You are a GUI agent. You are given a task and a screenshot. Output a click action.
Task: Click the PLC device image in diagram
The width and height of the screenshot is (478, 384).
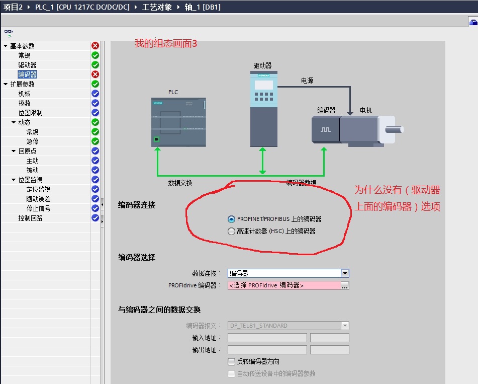point(178,122)
